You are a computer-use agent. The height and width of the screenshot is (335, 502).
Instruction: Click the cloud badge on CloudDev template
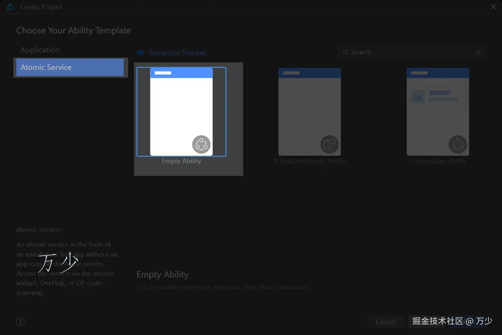(329, 144)
